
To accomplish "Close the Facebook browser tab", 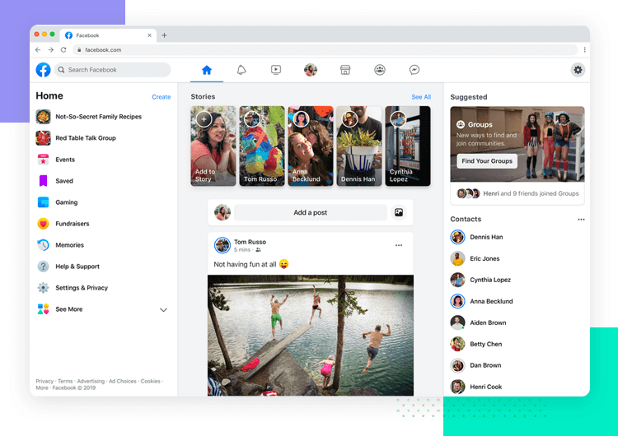I will (x=149, y=35).
